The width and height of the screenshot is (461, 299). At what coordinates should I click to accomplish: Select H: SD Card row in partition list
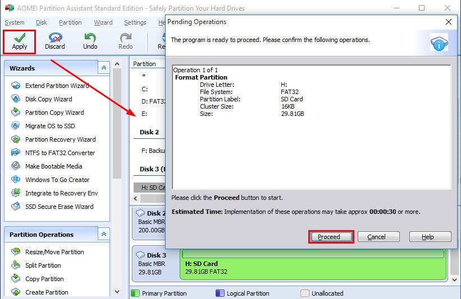point(149,188)
